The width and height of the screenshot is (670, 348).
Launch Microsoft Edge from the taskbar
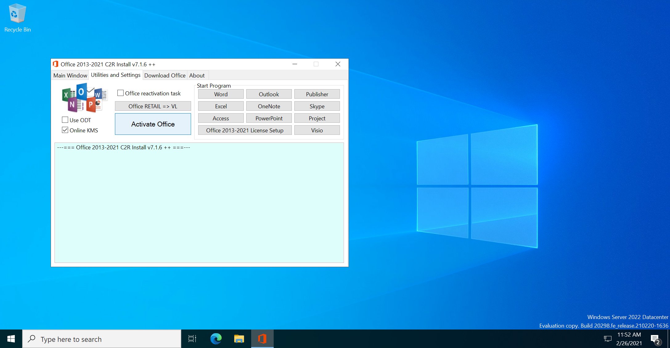(x=216, y=339)
